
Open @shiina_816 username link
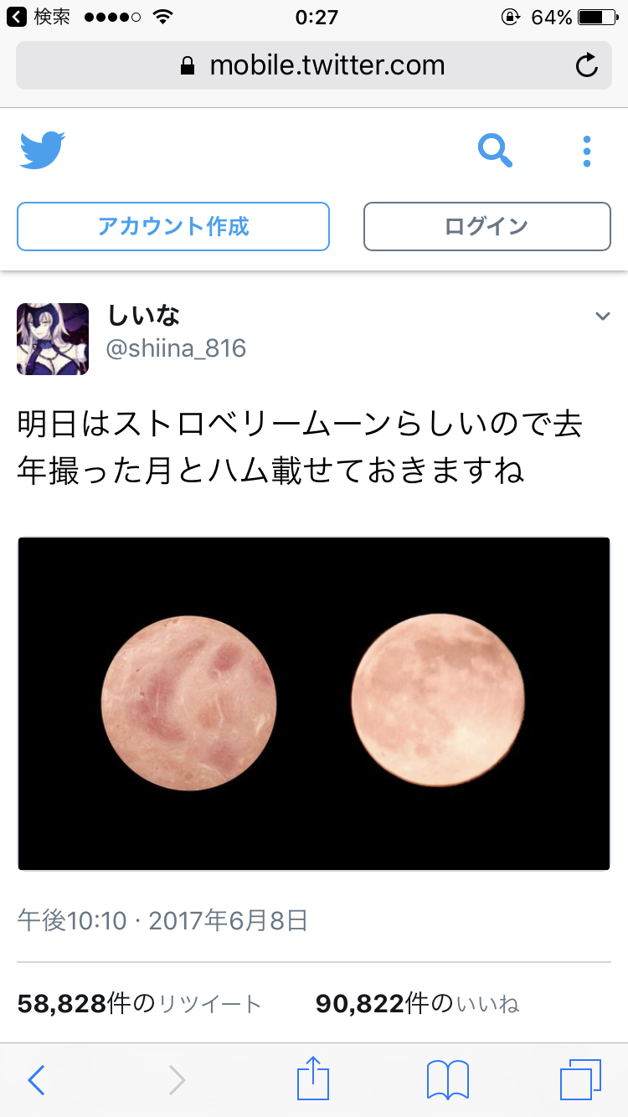click(176, 348)
